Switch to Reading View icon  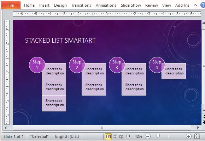[121, 136]
